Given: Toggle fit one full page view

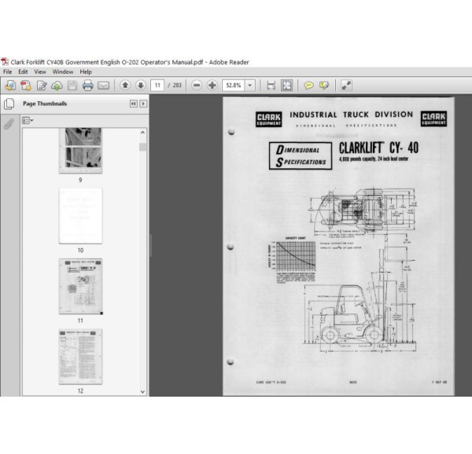Looking at the screenshot, I should coord(286,85).
